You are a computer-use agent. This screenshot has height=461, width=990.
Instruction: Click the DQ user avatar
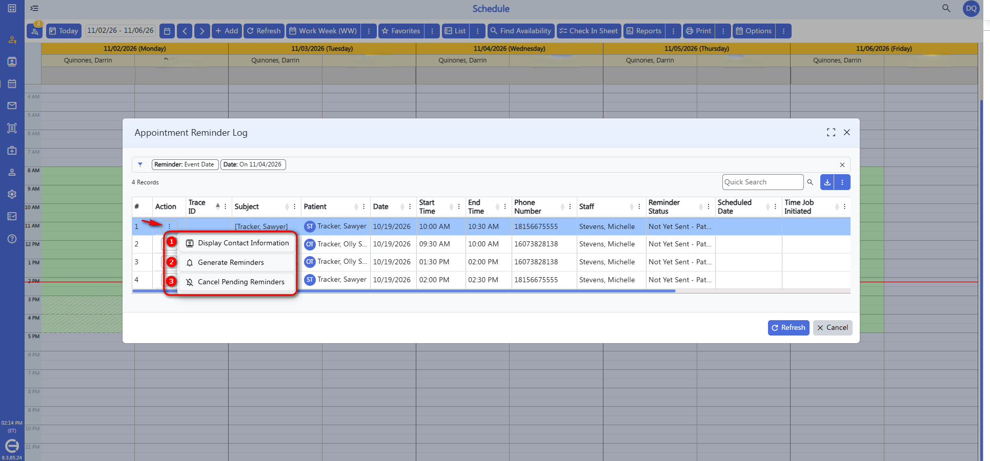point(971,8)
